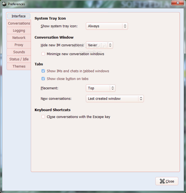Open the Interface preferences tab
Screen dimensions: 186x193
[x=19, y=16]
